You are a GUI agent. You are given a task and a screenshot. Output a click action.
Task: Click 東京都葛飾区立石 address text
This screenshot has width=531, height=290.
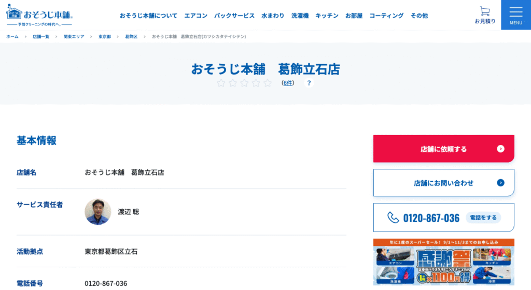[x=111, y=252]
